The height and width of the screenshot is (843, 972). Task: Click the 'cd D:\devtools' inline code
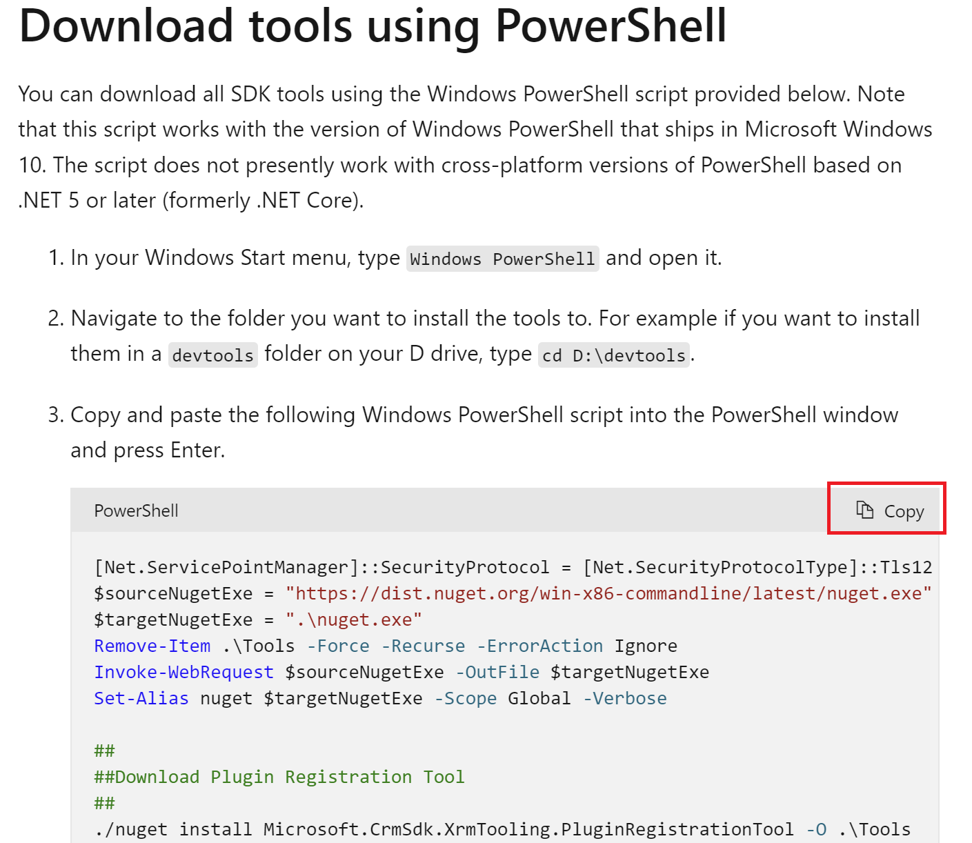point(613,355)
